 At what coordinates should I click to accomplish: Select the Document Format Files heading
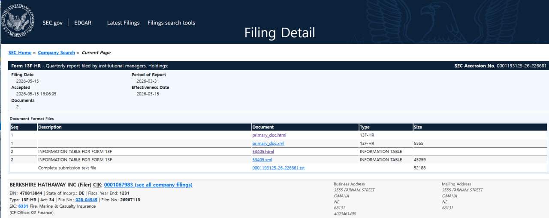point(32,119)
